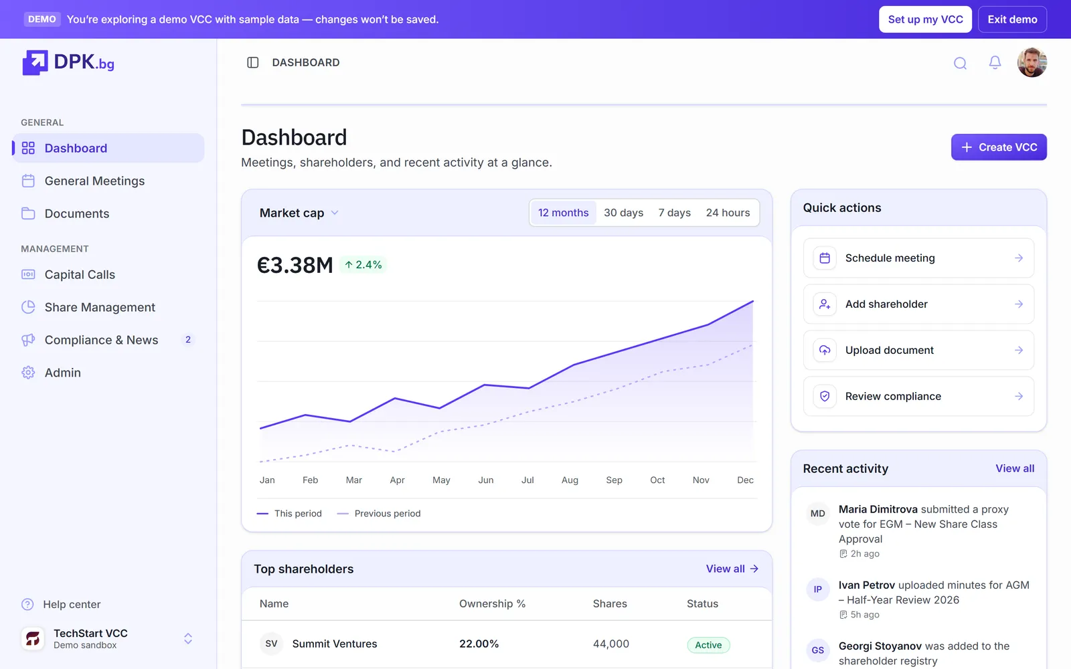Open Dashboard in the sidebar
The height and width of the screenshot is (669, 1071).
pyautogui.click(x=108, y=148)
